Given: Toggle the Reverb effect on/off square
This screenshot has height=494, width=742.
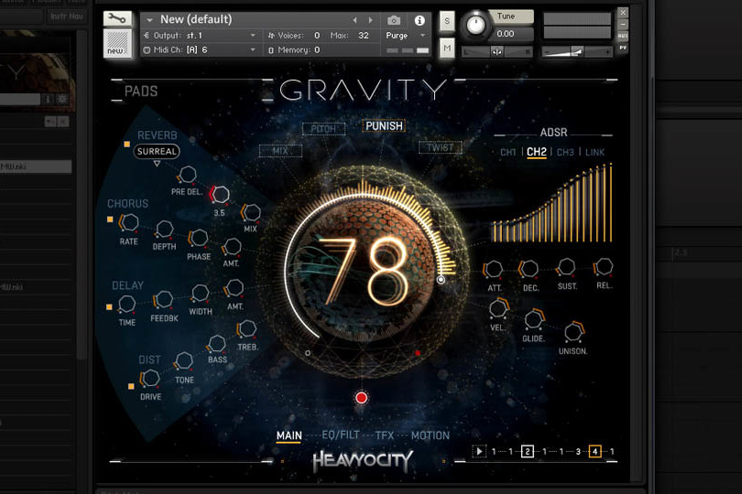Looking at the screenshot, I should [126, 145].
